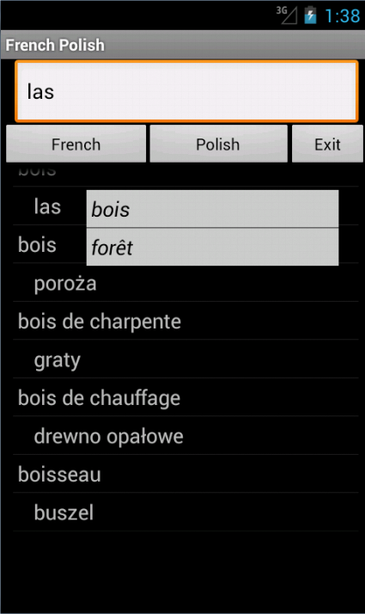Focus the search field containing 'las'
The image size is (365, 614).
186,91
